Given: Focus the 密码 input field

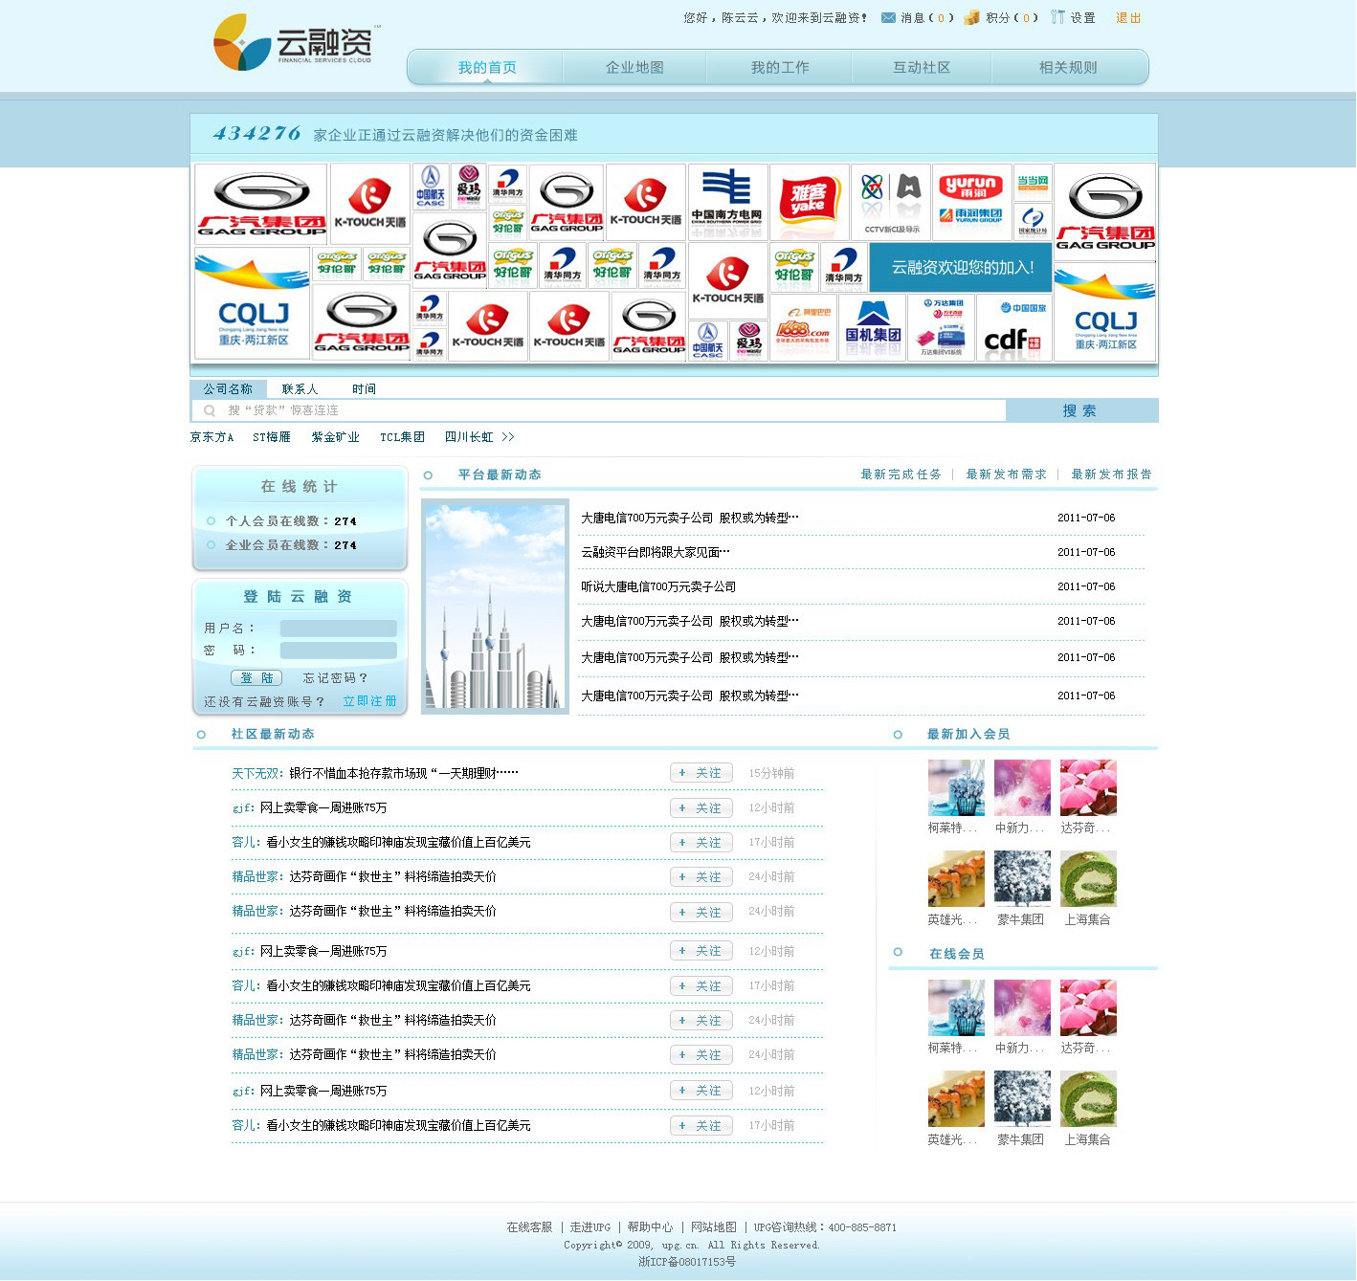Looking at the screenshot, I should (338, 651).
